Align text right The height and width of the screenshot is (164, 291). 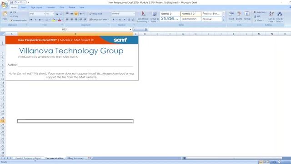point(76,20)
